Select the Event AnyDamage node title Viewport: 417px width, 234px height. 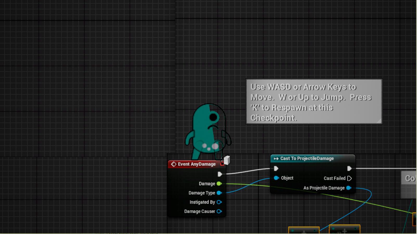pyautogui.click(x=197, y=164)
